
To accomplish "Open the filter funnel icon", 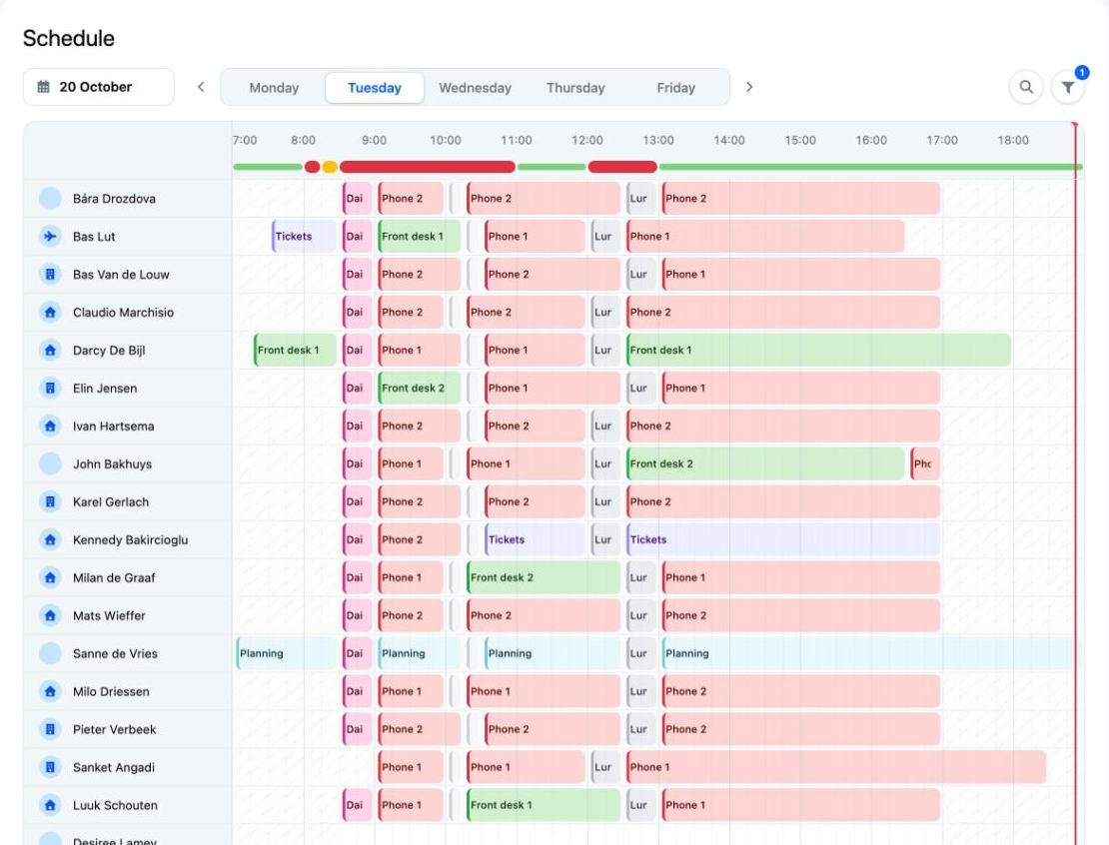I will click(x=1067, y=87).
